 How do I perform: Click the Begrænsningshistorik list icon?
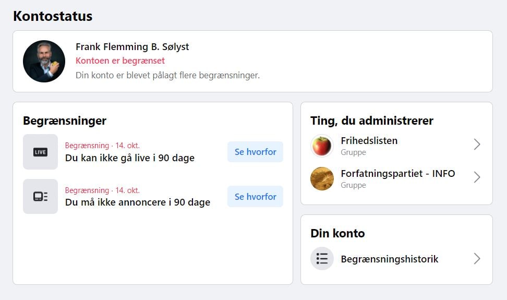(322, 259)
